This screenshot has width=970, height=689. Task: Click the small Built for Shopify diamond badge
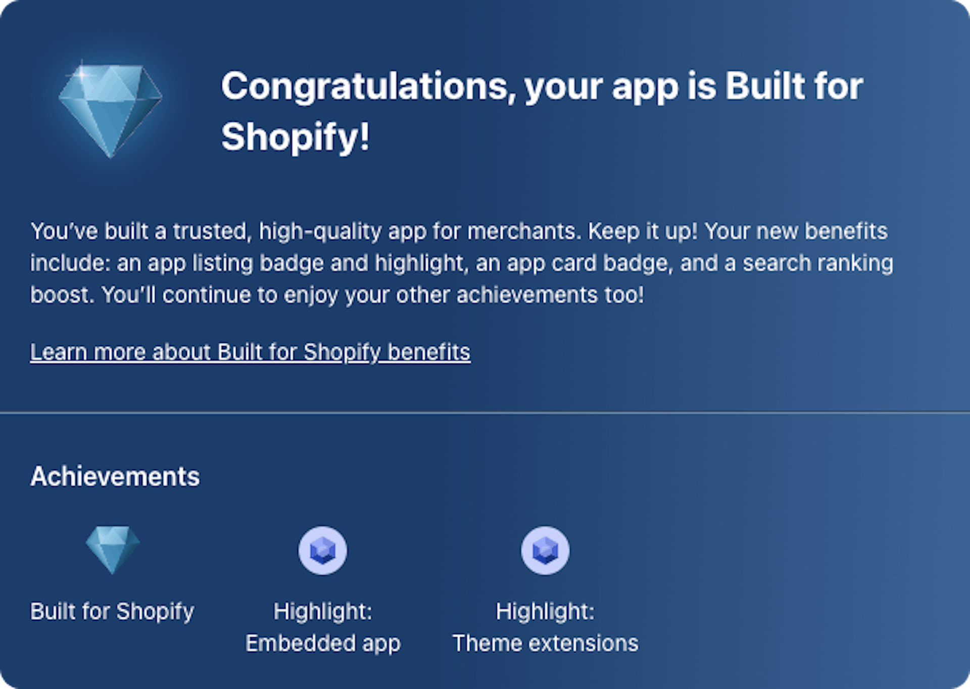tap(112, 549)
